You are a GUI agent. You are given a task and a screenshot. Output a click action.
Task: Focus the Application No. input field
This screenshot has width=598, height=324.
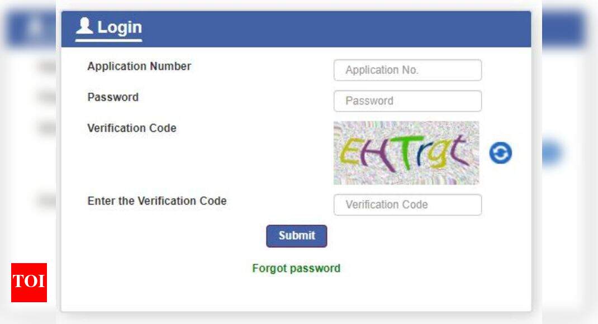point(407,70)
